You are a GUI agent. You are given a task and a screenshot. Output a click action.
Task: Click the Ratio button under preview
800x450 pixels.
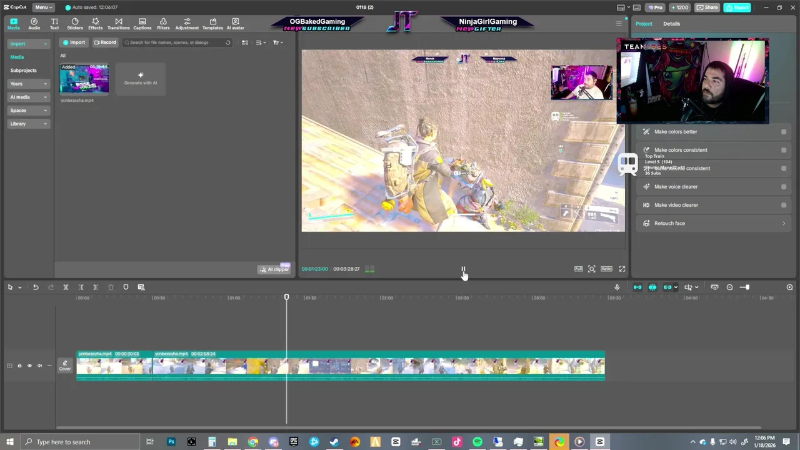[606, 269]
